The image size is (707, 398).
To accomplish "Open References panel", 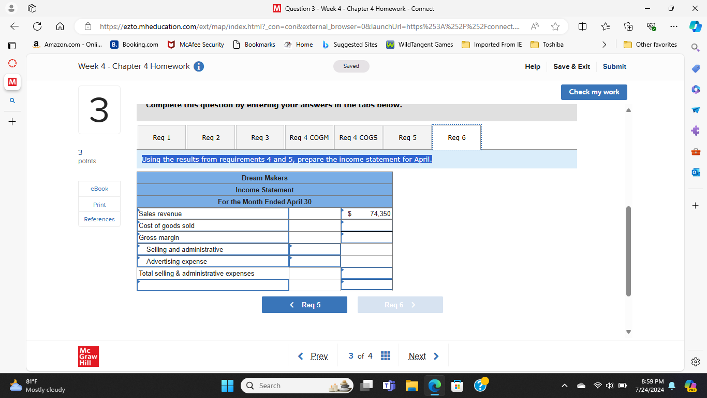I will click(x=99, y=219).
